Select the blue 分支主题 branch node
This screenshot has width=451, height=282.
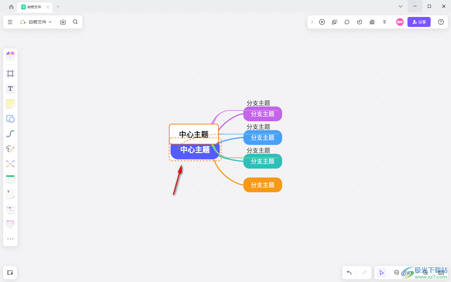[263, 138]
